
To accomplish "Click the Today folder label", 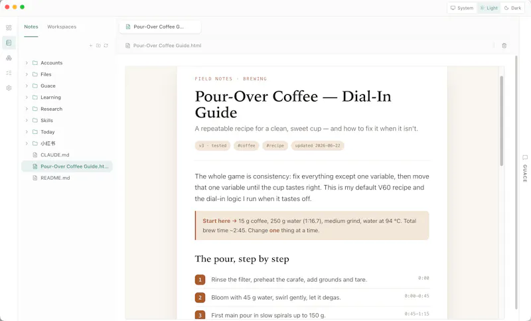I will click(47, 132).
